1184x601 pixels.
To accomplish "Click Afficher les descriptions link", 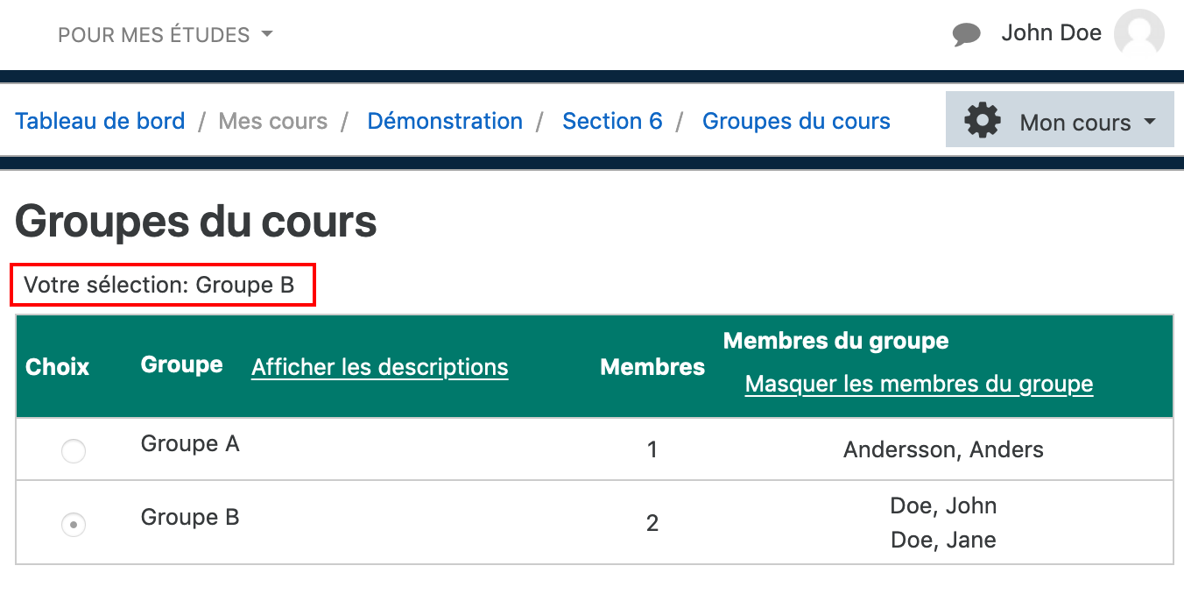I will 379,367.
